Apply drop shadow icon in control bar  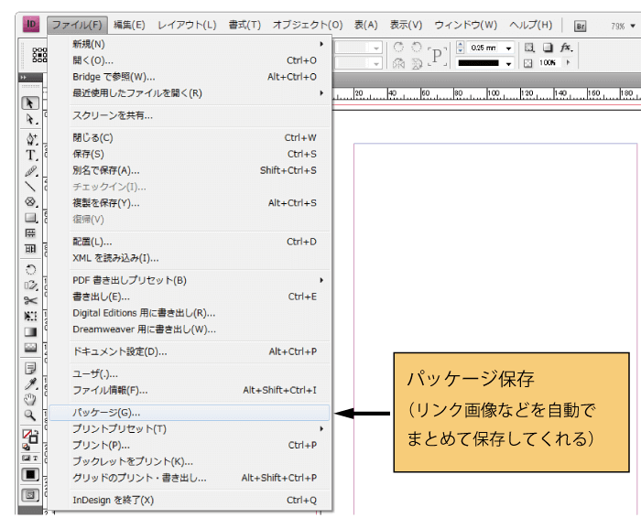pos(548,47)
